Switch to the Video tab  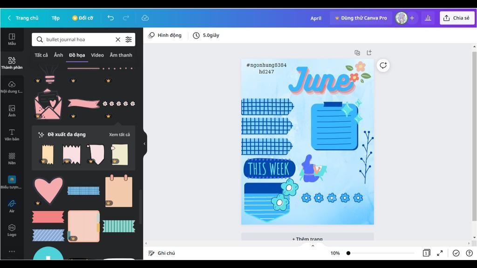97,55
